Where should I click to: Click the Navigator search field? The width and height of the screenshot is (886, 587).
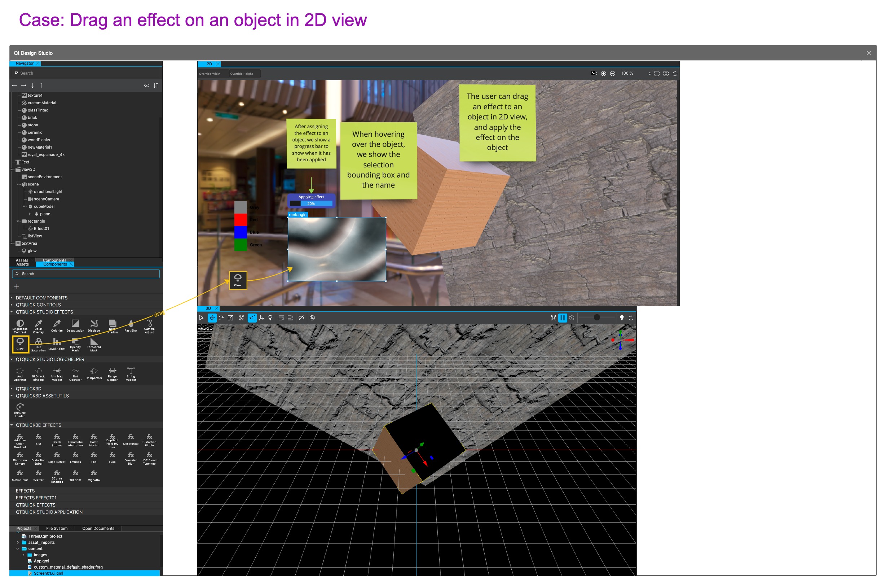tap(86, 73)
